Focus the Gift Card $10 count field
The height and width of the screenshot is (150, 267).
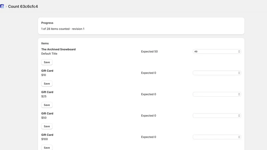pyautogui.click(x=217, y=73)
